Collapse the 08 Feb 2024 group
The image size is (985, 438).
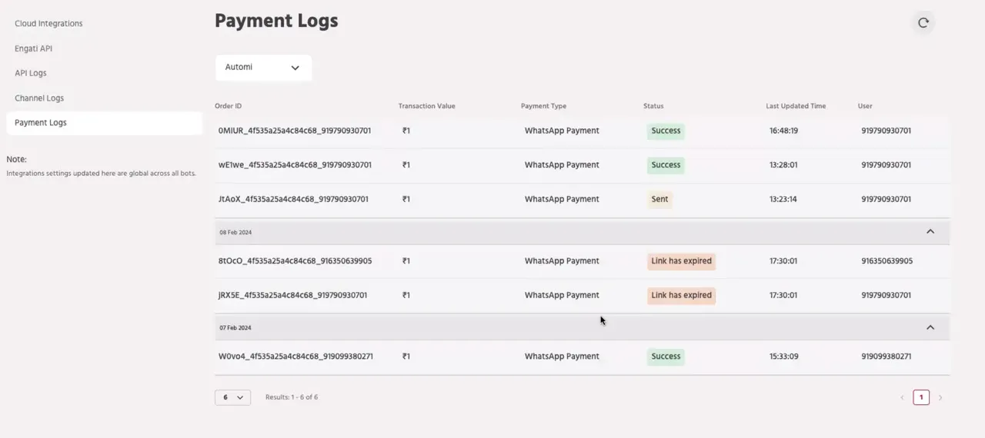(x=930, y=231)
